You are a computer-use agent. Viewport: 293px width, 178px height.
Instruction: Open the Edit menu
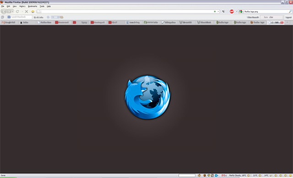[8, 6]
